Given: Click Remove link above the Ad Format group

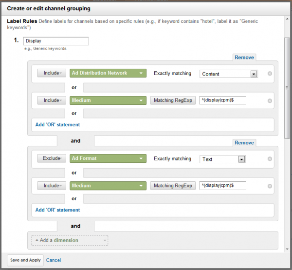Looking at the screenshot, I should click(244, 143).
